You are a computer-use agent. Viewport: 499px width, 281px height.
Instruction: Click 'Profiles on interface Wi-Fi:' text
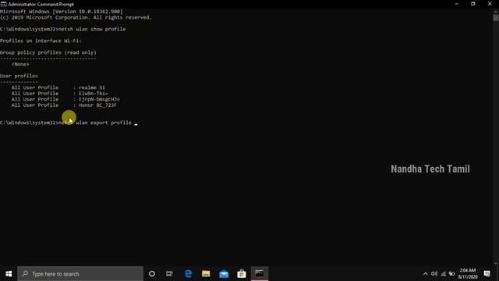pos(41,41)
